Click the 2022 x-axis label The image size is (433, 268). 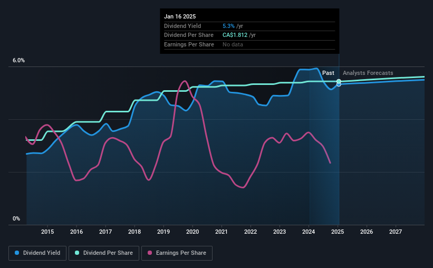click(x=250, y=232)
